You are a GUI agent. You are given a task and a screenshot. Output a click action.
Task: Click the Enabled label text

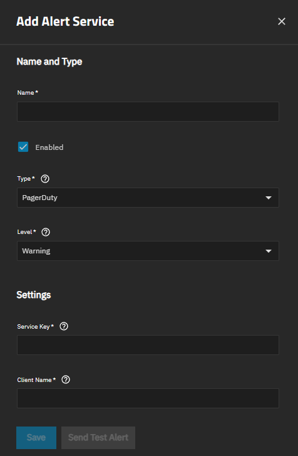point(49,147)
